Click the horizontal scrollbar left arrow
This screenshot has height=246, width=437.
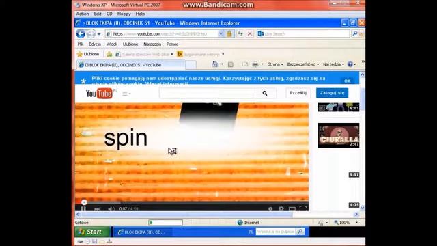click(x=78, y=214)
